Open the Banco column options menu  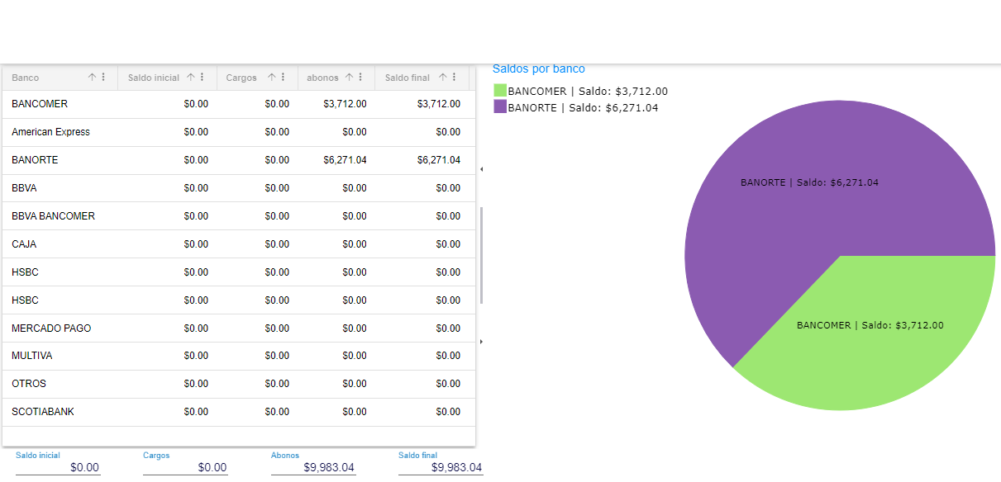pyautogui.click(x=103, y=78)
